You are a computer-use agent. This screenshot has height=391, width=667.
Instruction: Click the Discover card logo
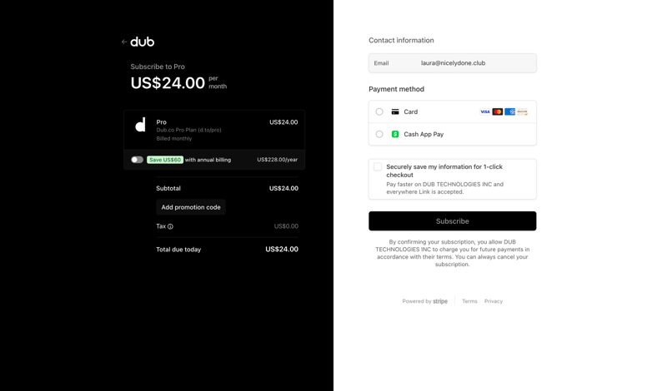click(x=523, y=111)
